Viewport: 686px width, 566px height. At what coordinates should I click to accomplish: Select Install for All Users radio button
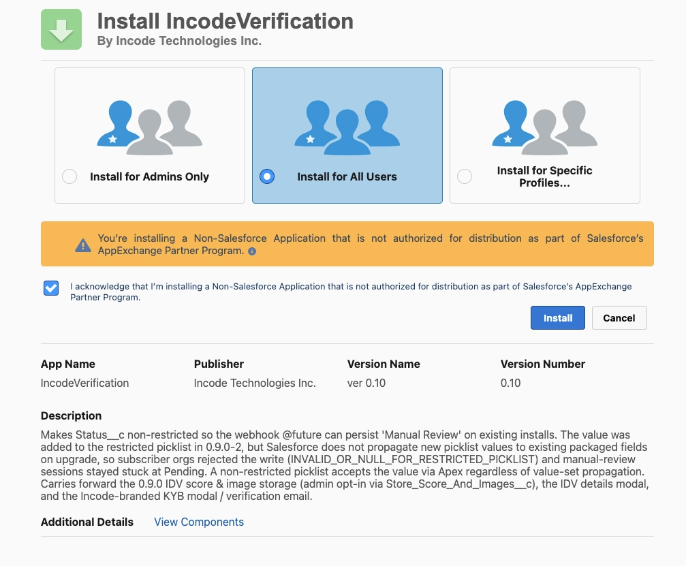267,176
